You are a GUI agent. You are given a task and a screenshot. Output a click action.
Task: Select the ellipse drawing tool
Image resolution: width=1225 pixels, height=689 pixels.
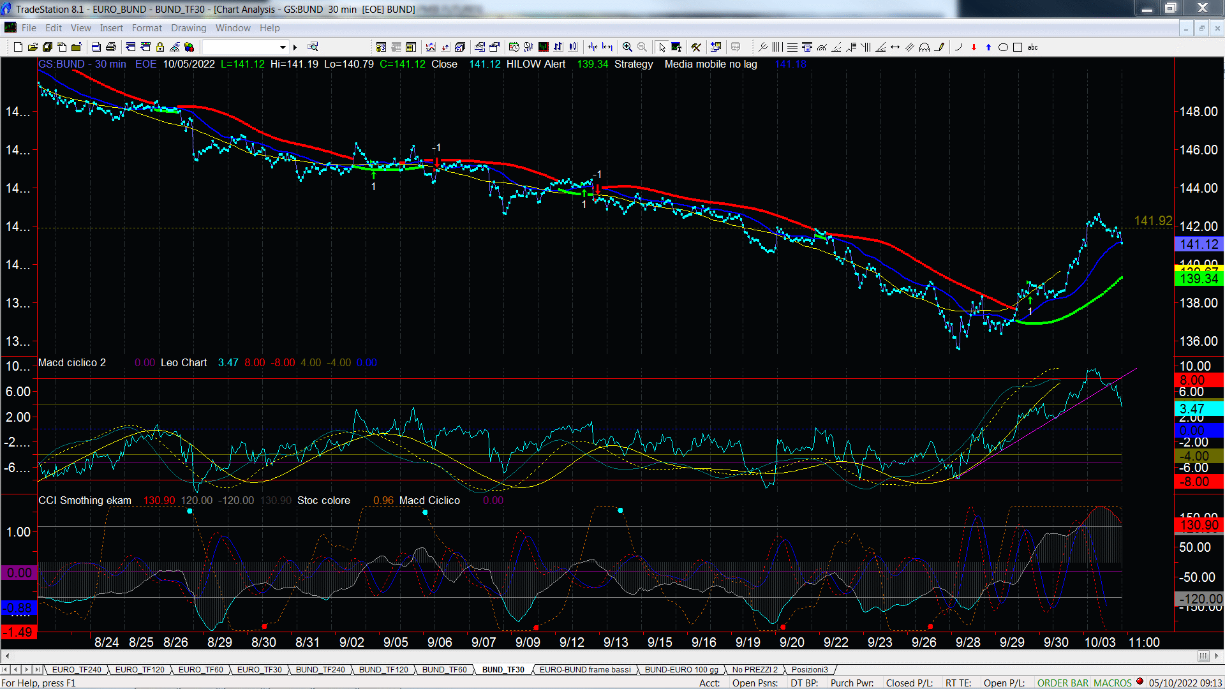(x=1003, y=47)
